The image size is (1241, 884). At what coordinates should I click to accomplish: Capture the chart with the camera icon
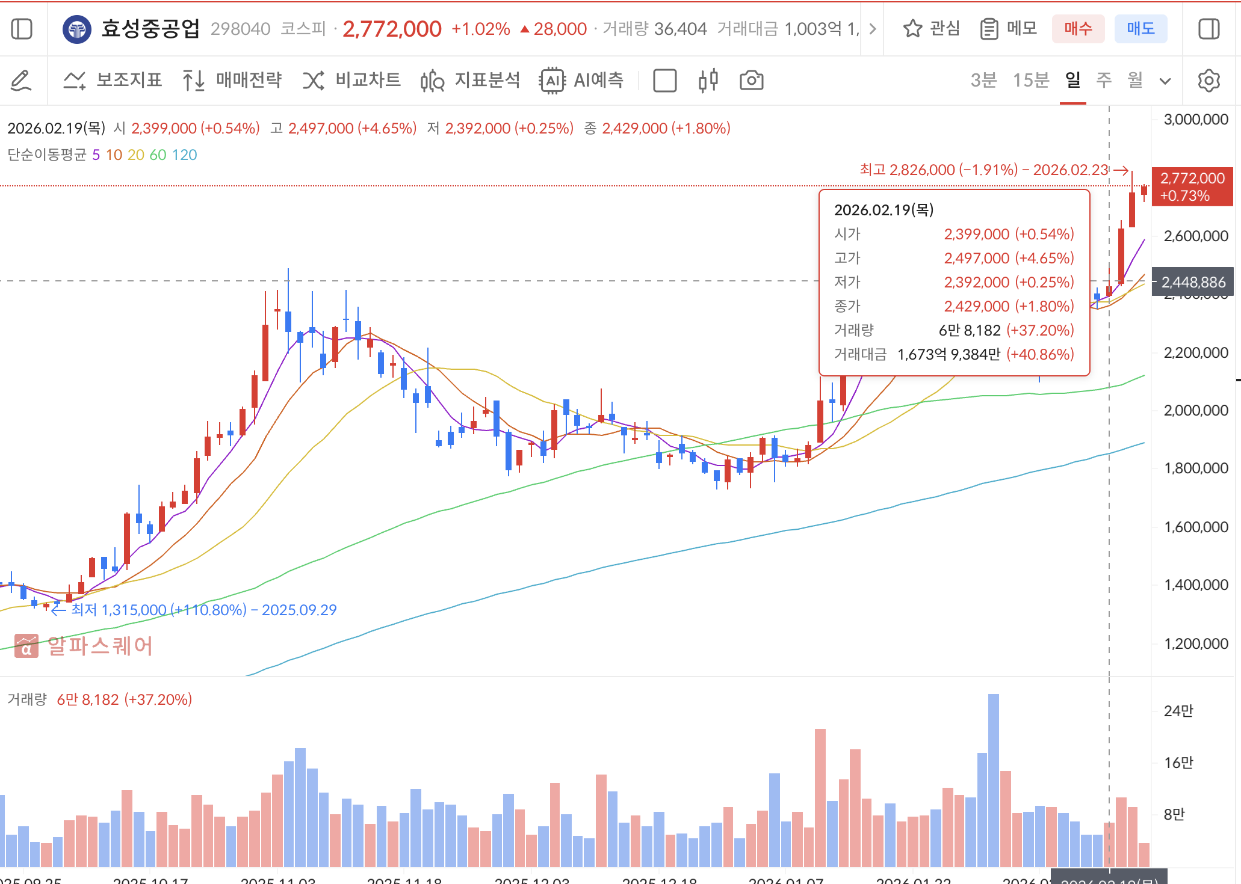(753, 80)
